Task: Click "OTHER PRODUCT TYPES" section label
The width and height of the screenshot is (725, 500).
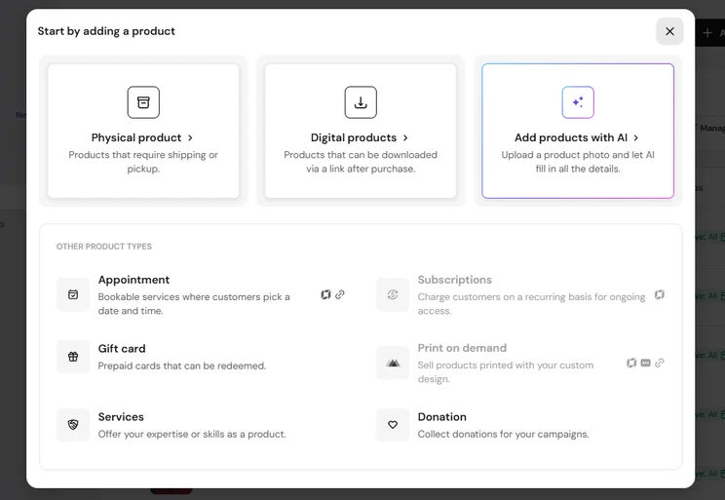Action: coord(104,247)
